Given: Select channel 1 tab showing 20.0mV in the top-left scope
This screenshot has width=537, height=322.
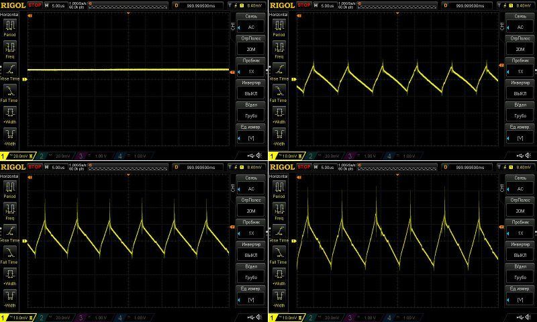Looking at the screenshot, I should (17, 156).
